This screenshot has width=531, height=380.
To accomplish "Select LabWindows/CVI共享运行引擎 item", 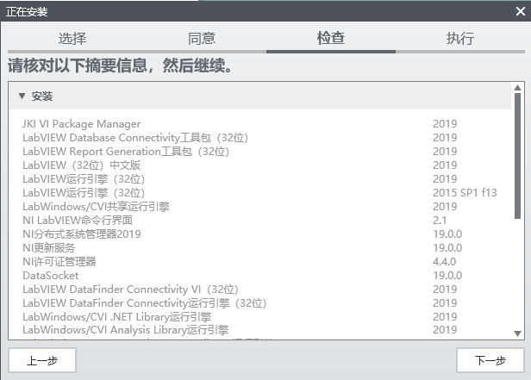I will 96,207.
